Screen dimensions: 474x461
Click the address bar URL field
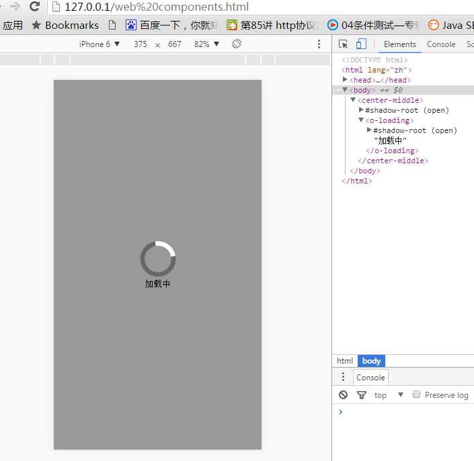[260, 7]
